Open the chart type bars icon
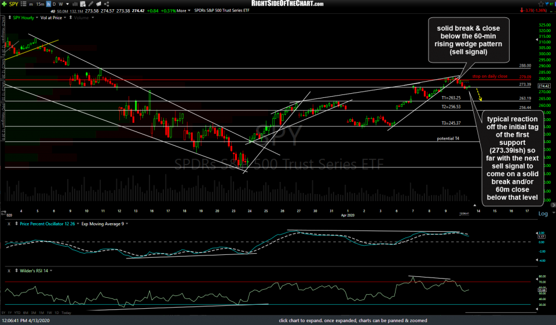The height and width of the screenshot is (325, 556). coord(75,4)
